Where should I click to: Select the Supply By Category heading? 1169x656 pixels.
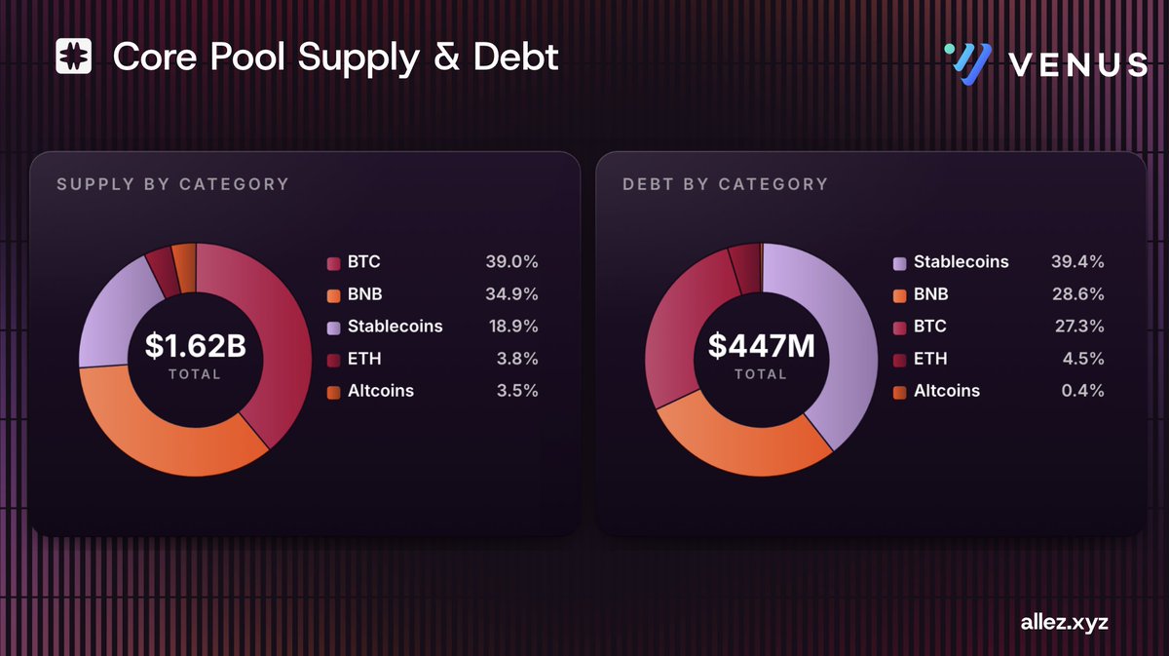click(x=172, y=183)
